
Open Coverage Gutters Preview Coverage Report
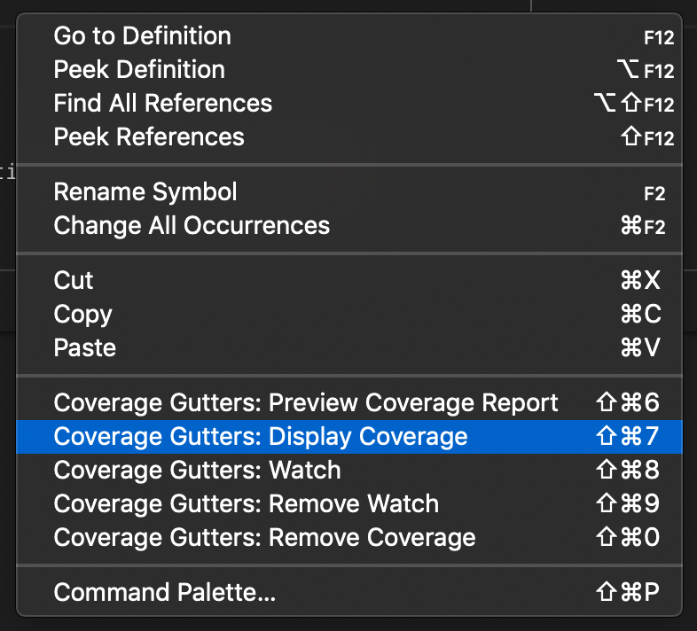(x=306, y=403)
